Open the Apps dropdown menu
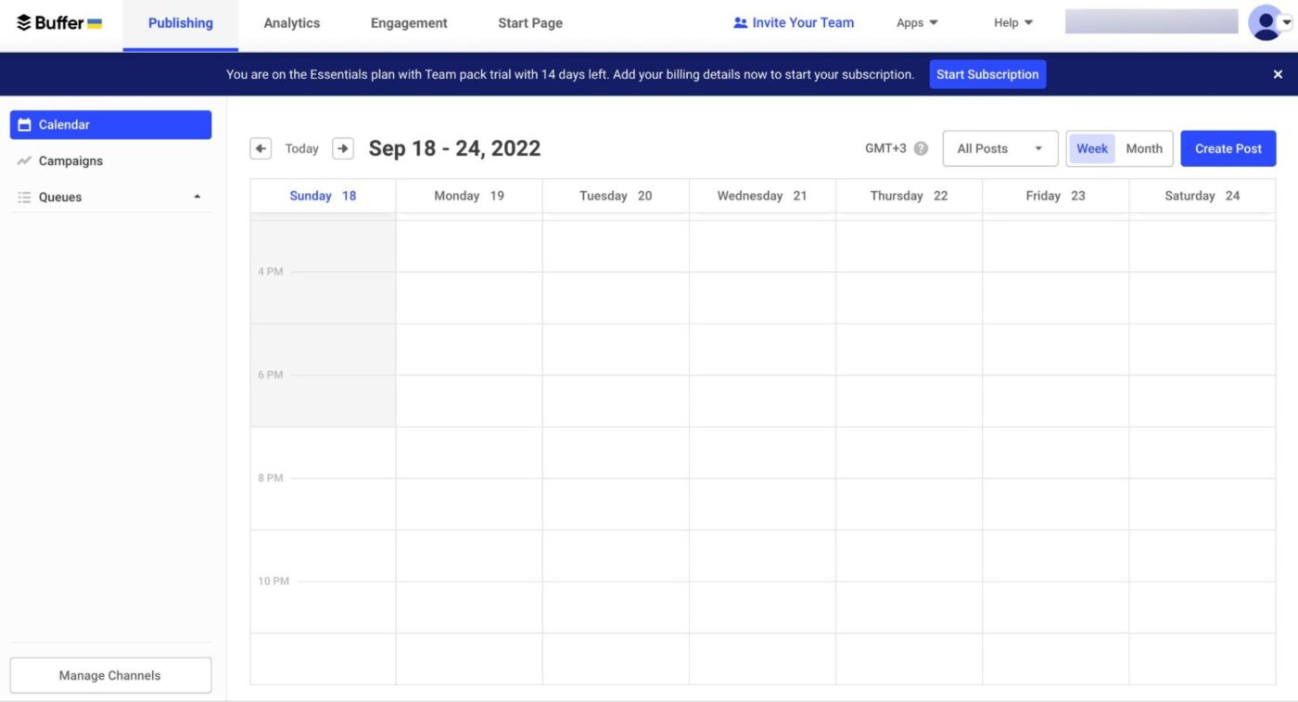The width and height of the screenshot is (1298, 702). coord(916,22)
